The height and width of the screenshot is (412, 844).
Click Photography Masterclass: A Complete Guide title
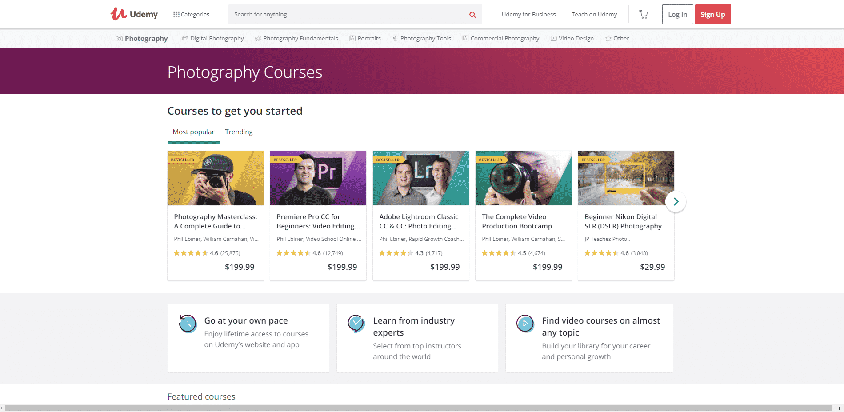[x=216, y=221]
